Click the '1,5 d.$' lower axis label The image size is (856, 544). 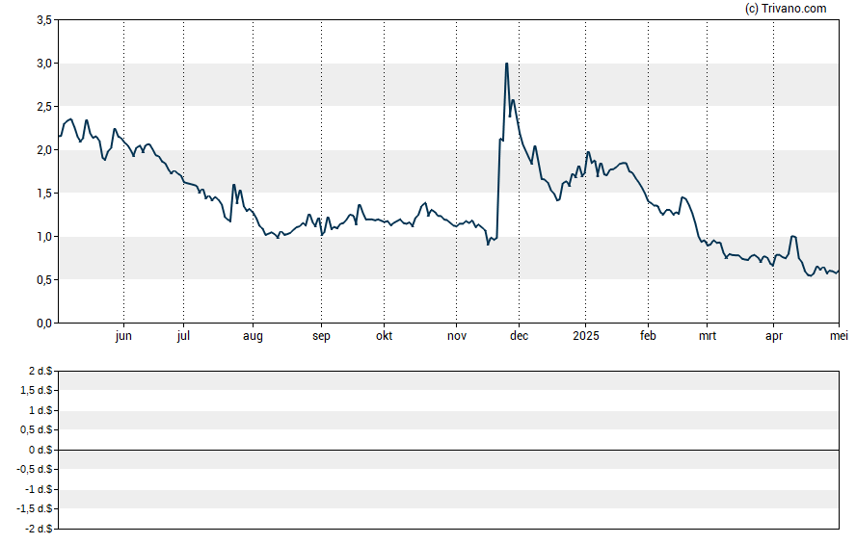click(37, 390)
